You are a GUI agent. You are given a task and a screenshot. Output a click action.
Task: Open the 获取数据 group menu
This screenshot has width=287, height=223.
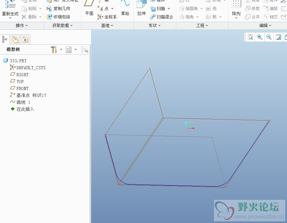[62, 25]
